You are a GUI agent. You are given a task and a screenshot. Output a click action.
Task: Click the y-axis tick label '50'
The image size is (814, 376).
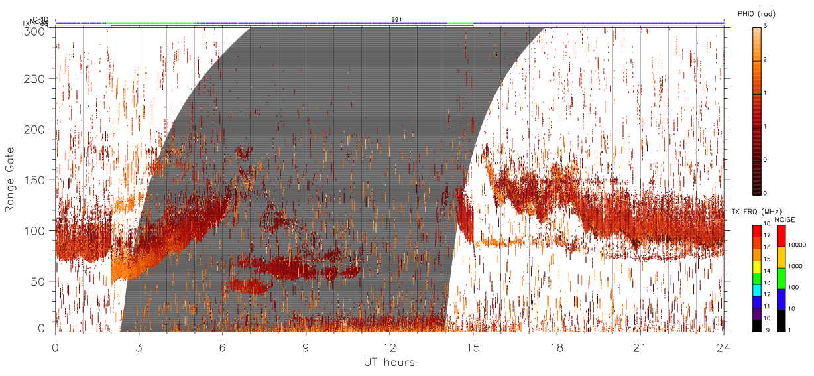point(38,281)
